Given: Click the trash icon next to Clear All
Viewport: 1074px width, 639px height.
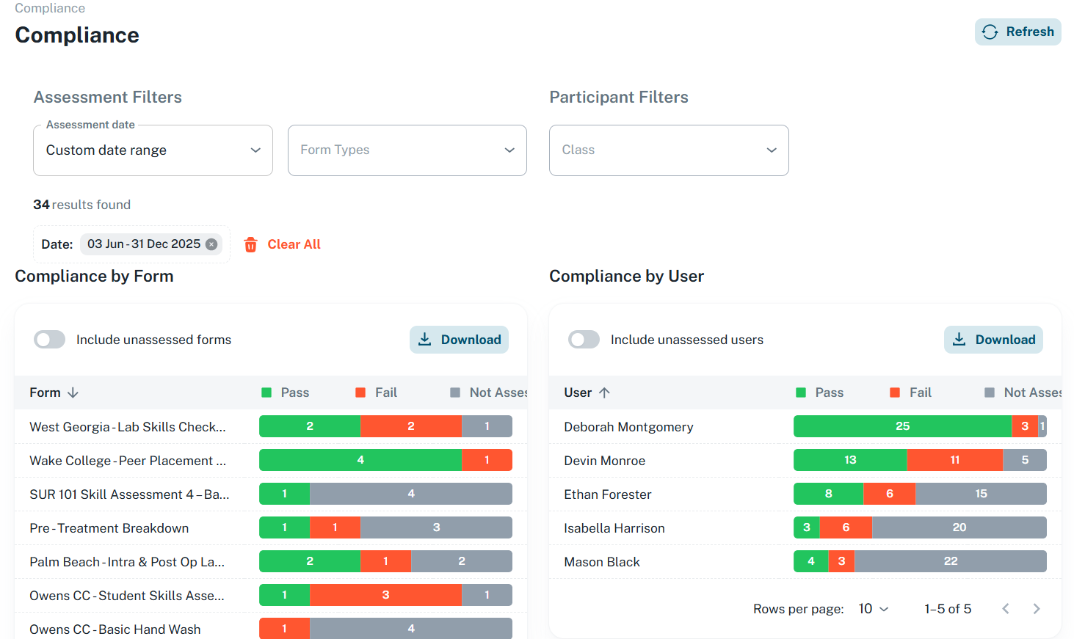Looking at the screenshot, I should [x=250, y=244].
